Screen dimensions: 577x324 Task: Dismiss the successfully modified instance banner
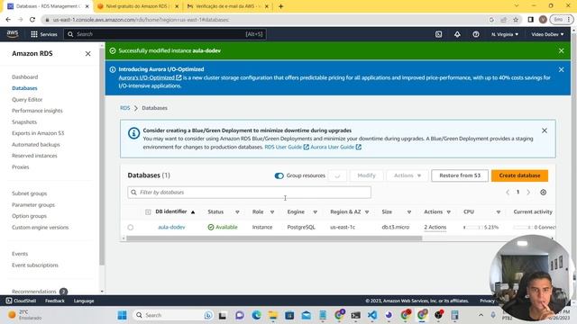click(561, 50)
